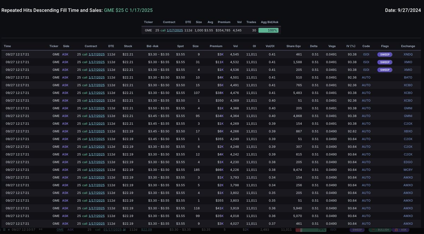The image size is (424, 234).
Task: Click the ISOI code in the XNDQ row
Action: click(366, 54)
